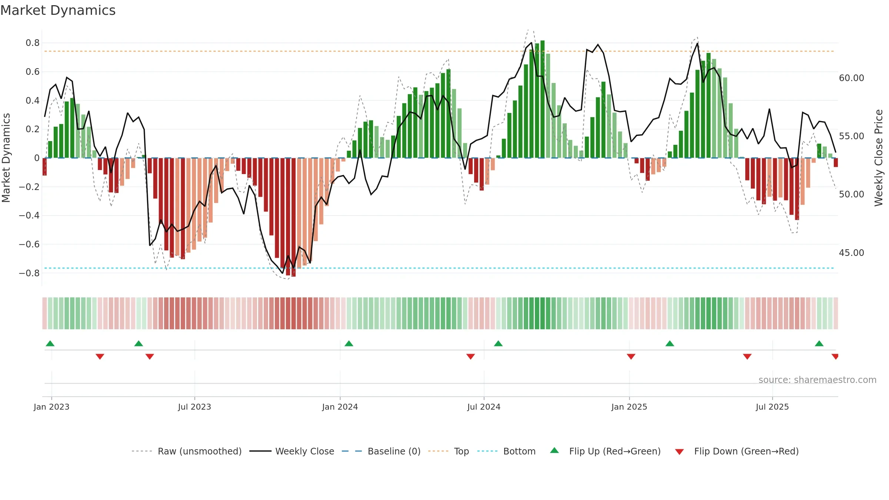The image size is (889, 500).
Task: Click the 55.00 price axis label
Action: coord(852,136)
